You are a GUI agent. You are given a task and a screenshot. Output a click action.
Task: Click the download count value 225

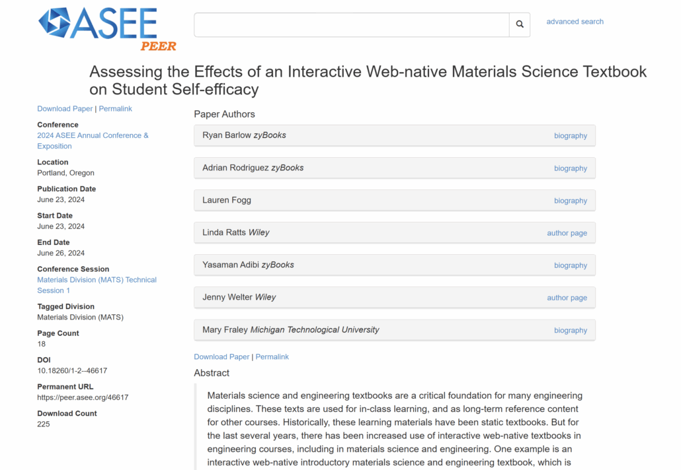[x=44, y=424]
